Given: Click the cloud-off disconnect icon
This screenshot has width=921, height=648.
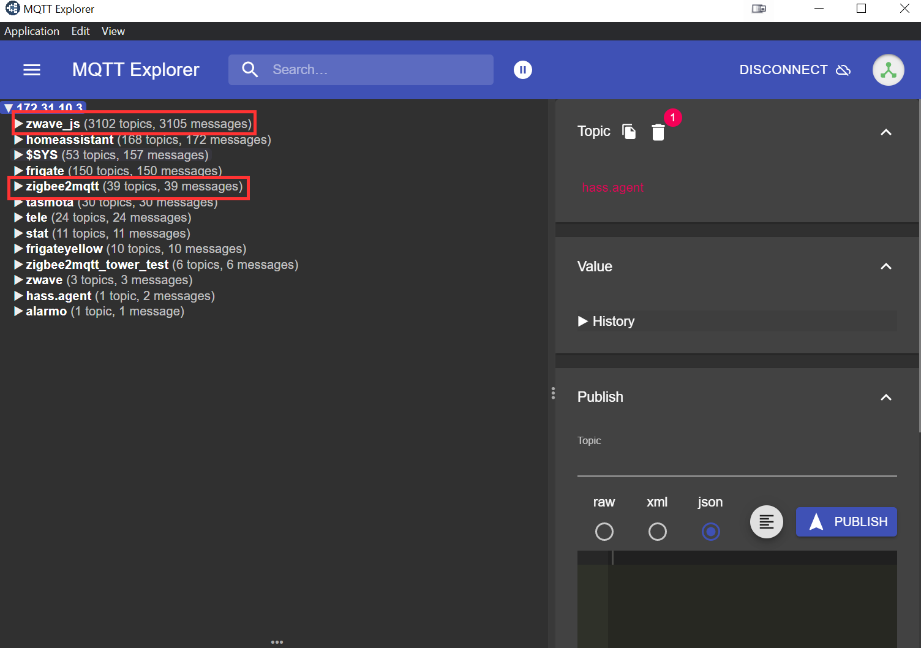Looking at the screenshot, I should 843,70.
